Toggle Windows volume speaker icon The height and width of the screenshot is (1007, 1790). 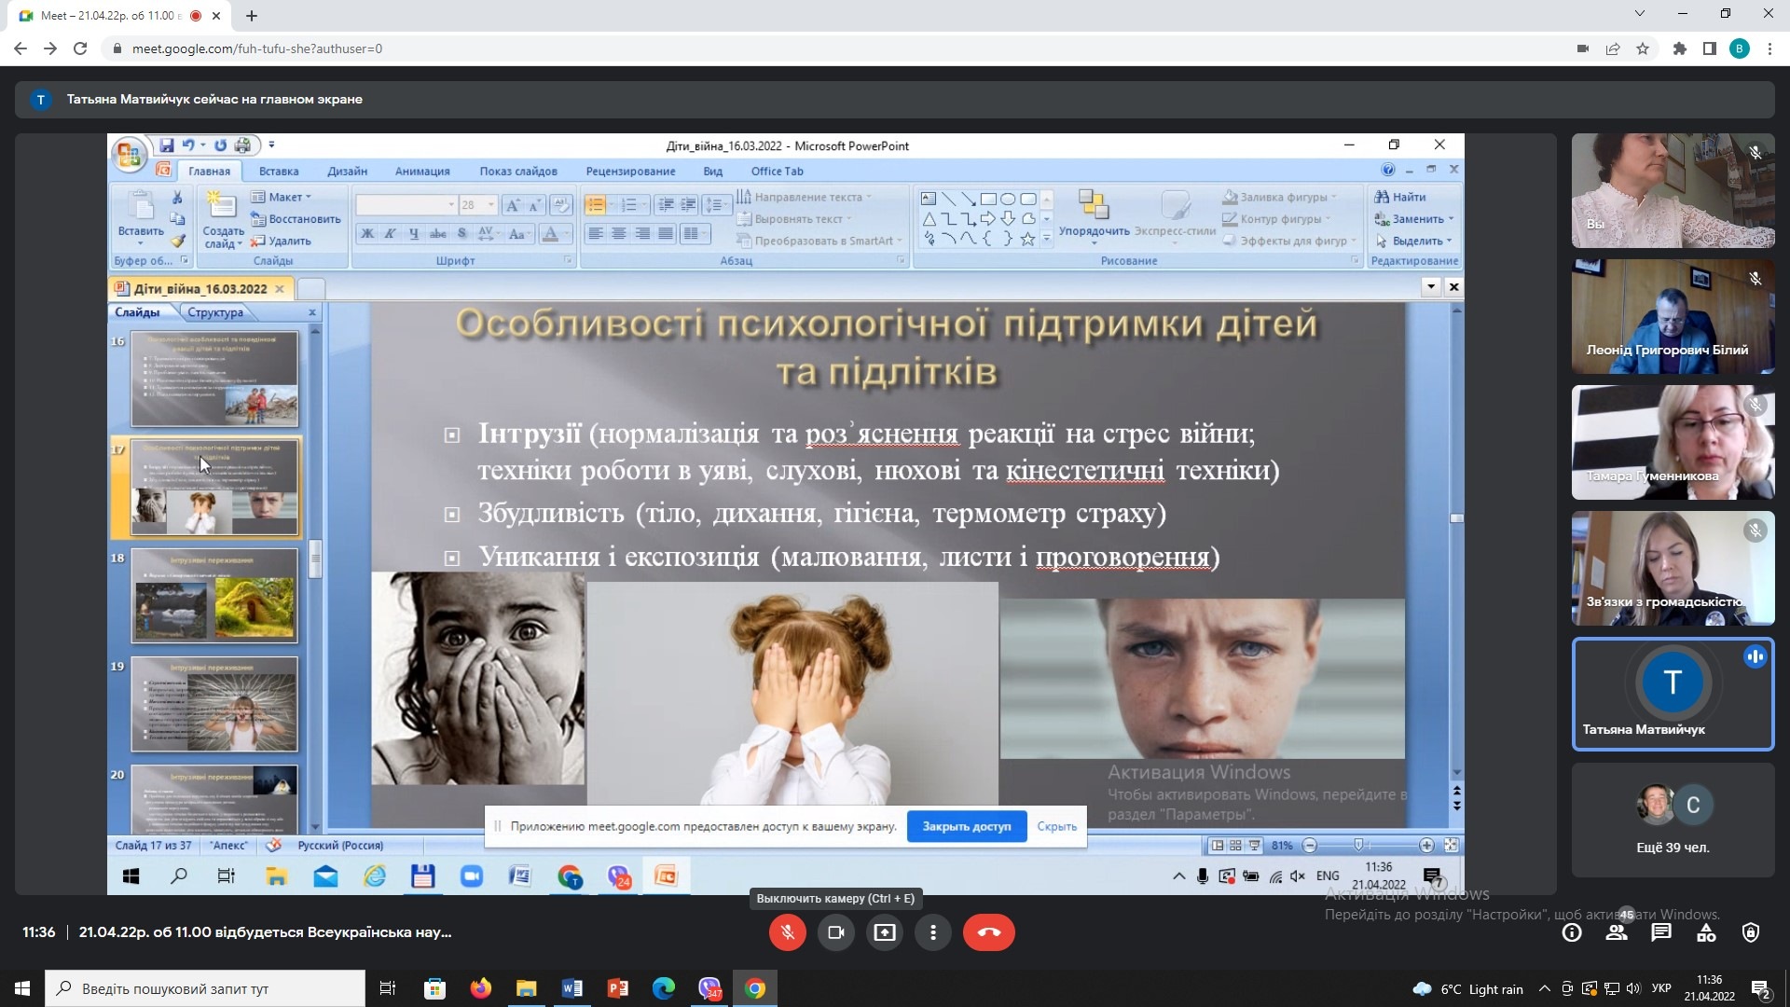tap(1633, 989)
